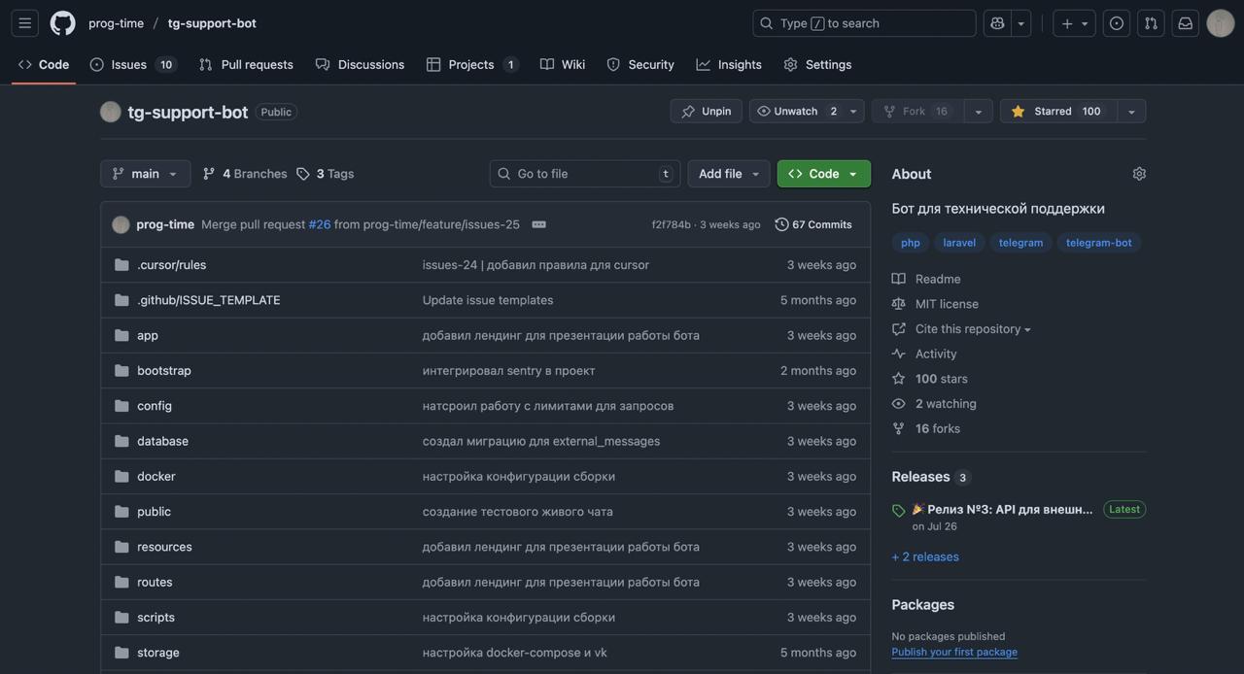The width and height of the screenshot is (1244, 674).
Task: Switch to the Issues tab
Action: [131, 64]
